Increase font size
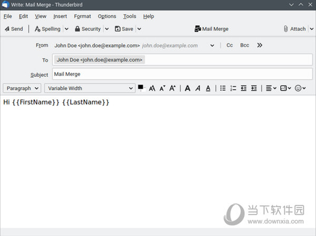Screen dimensions: 316x236 [172, 88]
